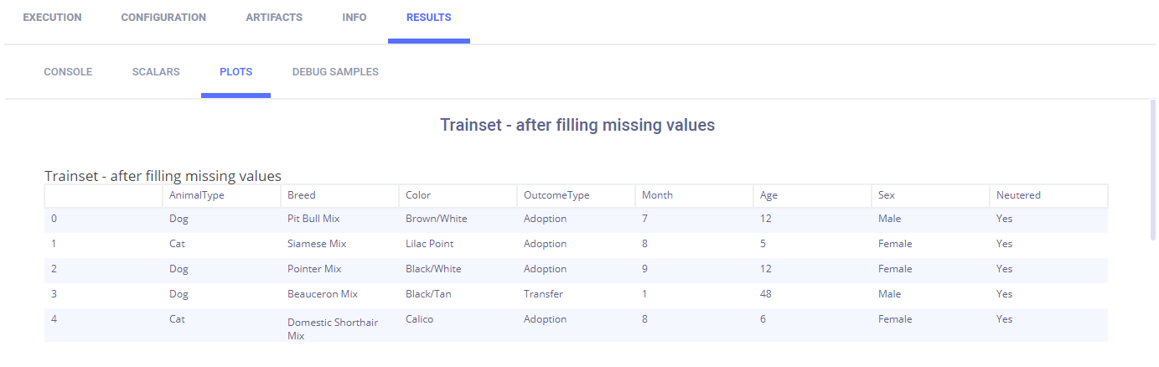The width and height of the screenshot is (1159, 367).
Task: Open the Artifacts tab
Action: [x=274, y=18]
